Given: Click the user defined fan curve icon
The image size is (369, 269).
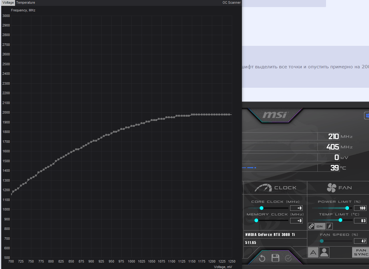Looking at the screenshot, I should pyautogui.click(x=324, y=253).
